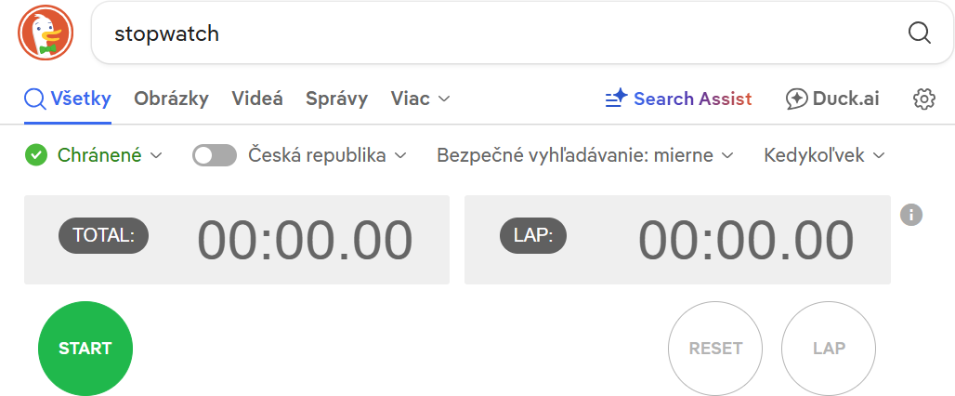Expand the Česká republika region dropdown
955x396 pixels.
327,155
